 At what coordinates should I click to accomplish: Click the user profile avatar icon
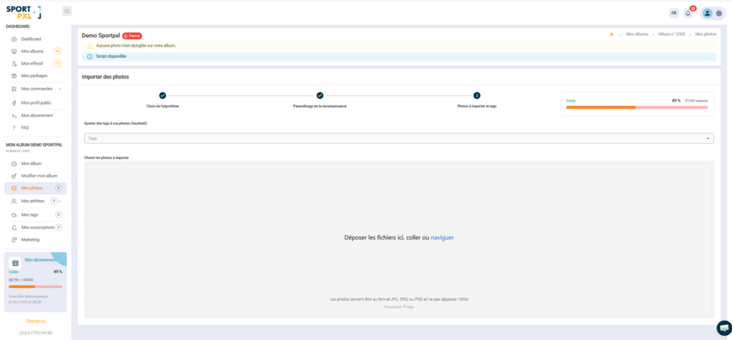click(707, 13)
